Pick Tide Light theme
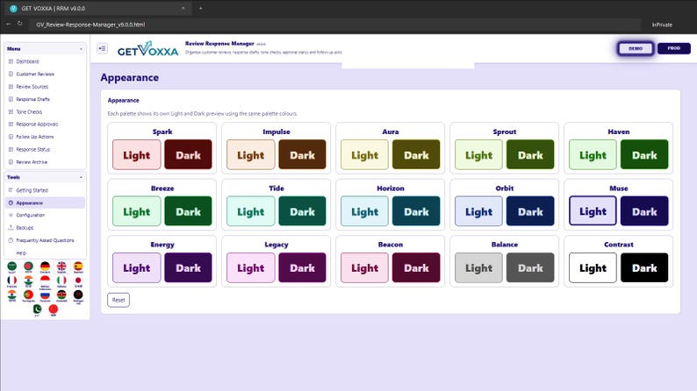Screen dimensions: 697x391 point(251,210)
